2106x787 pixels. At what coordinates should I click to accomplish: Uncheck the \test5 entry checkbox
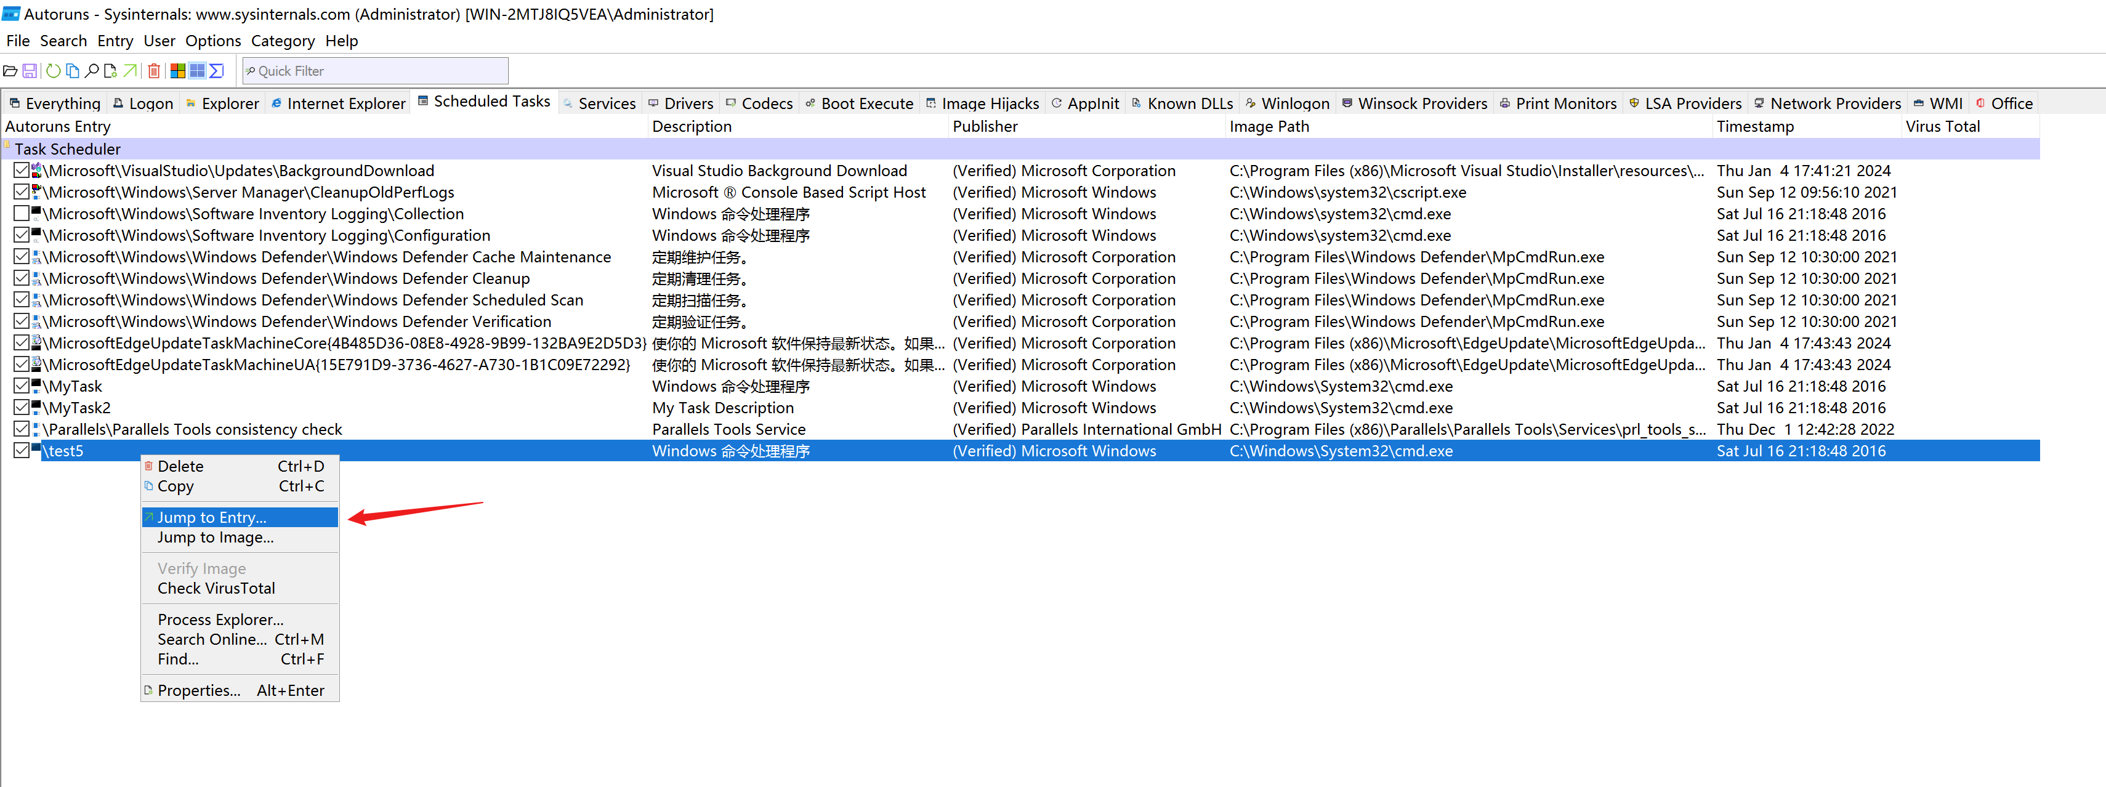pyautogui.click(x=22, y=450)
